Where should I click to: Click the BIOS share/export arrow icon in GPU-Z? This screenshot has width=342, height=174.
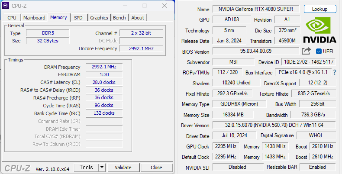tap(306, 51)
